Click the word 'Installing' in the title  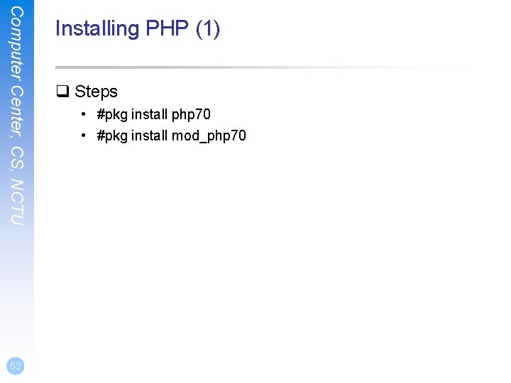coord(97,28)
